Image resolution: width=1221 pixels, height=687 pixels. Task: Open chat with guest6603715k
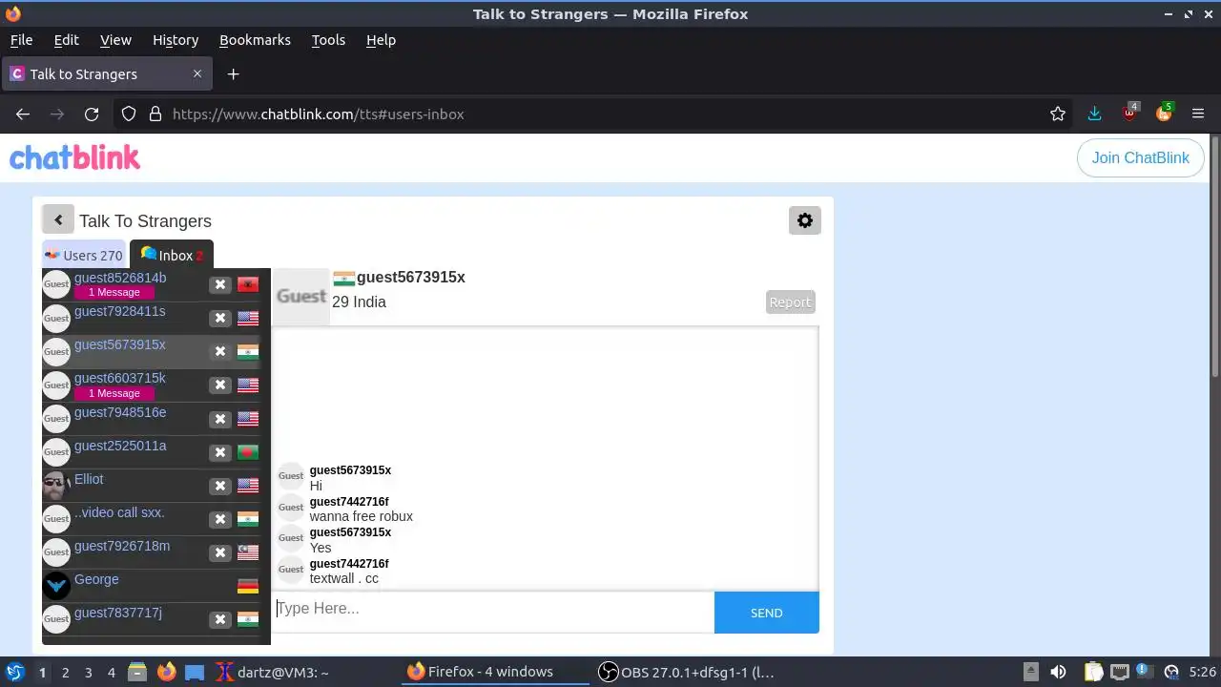(x=119, y=378)
